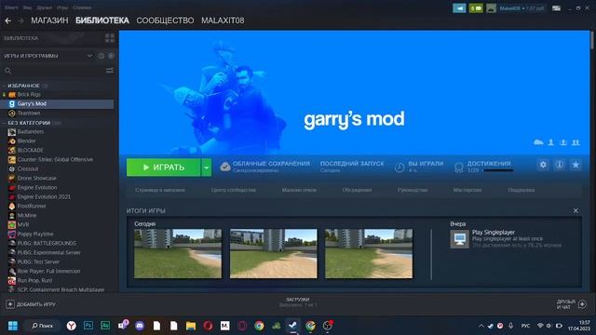Viewport: 596px width, 335px height.
Task: Open Обсуждения link
Action: click(357, 190)
